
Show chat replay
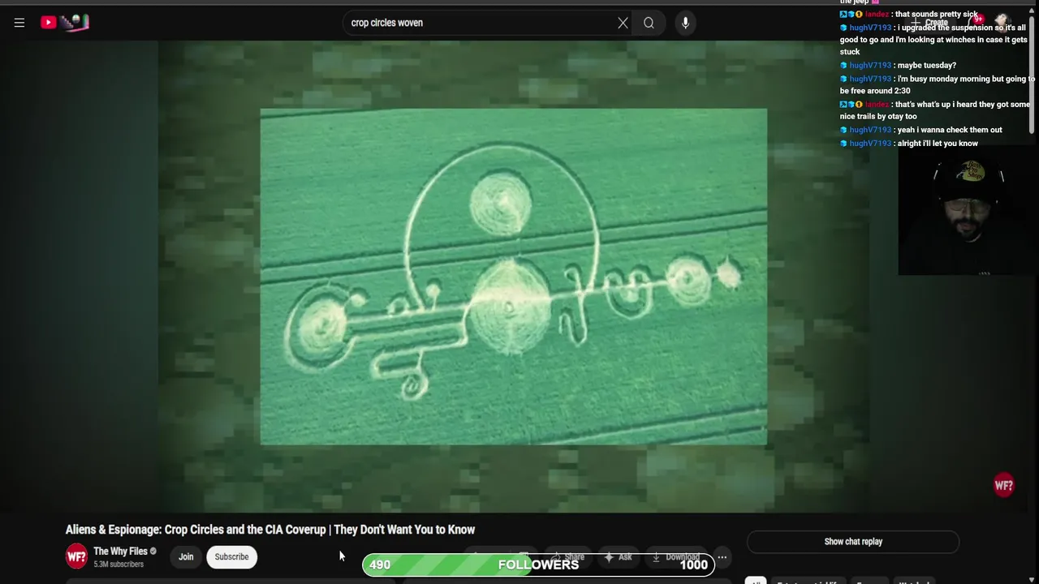853,542
